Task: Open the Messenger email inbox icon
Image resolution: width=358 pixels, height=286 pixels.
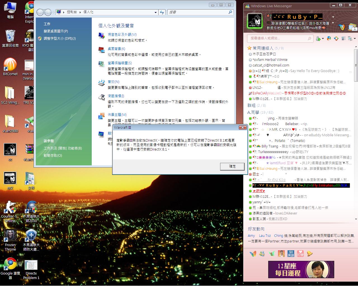Action: point(352,27)
